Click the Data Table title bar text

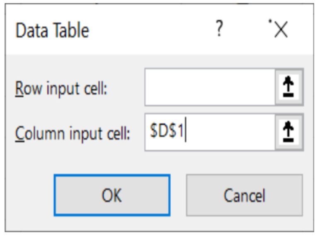52,31
